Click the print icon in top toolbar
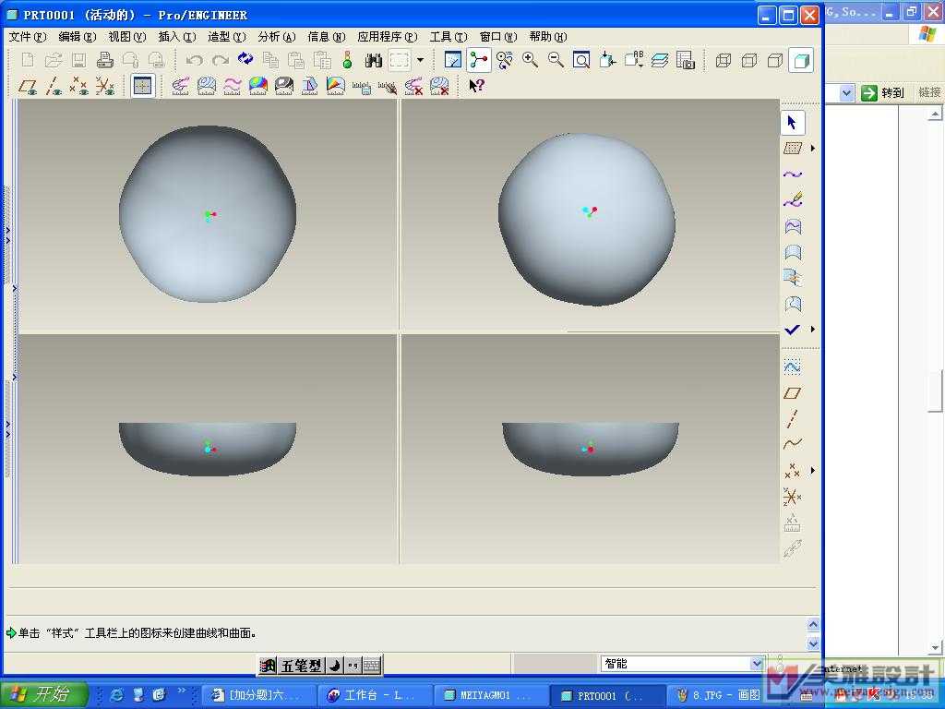The width and height of the screenshot is (945, 709). click(105, 61)
